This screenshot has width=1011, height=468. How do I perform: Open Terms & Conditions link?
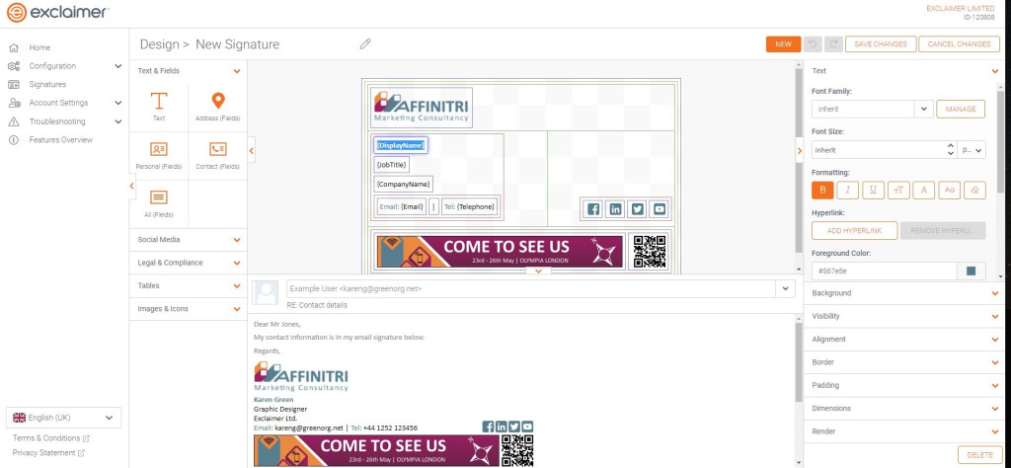(x=51, y=437)
